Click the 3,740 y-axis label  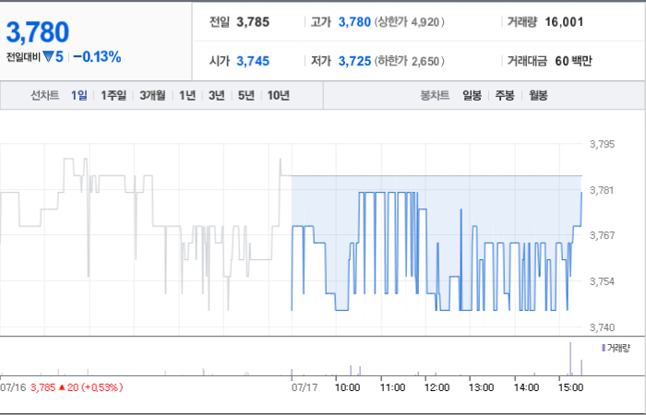coord(602,327)
